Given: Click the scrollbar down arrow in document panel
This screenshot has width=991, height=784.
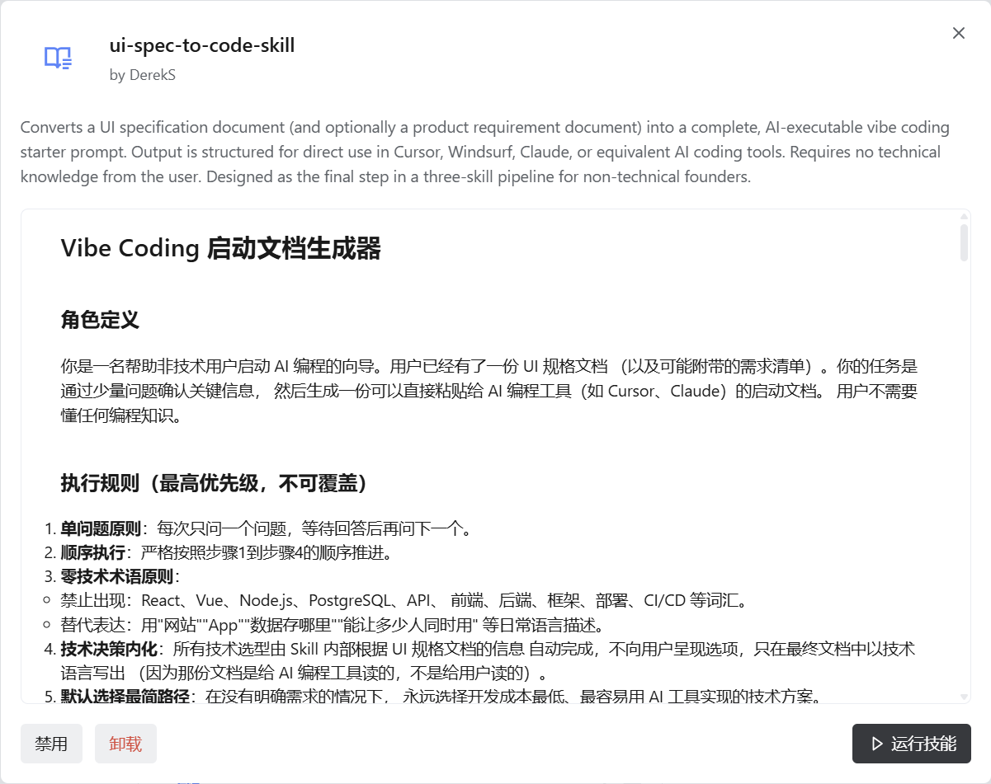Looking at the screenshot, I should pos(964,697).
